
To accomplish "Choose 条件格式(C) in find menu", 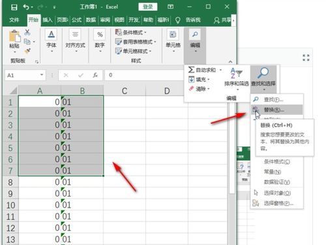I will click(276, 161).
